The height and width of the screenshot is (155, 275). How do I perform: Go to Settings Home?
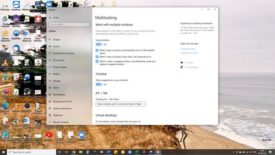click(56, 18)
